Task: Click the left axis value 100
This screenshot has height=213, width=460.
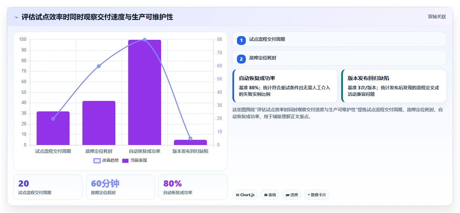Action: (x=23, y=40)
